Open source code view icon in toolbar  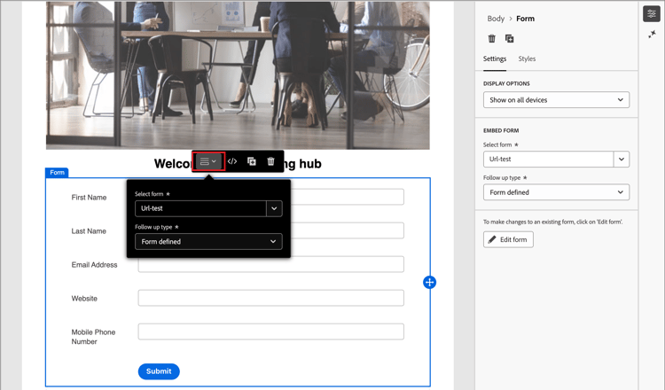coord(232,161)
